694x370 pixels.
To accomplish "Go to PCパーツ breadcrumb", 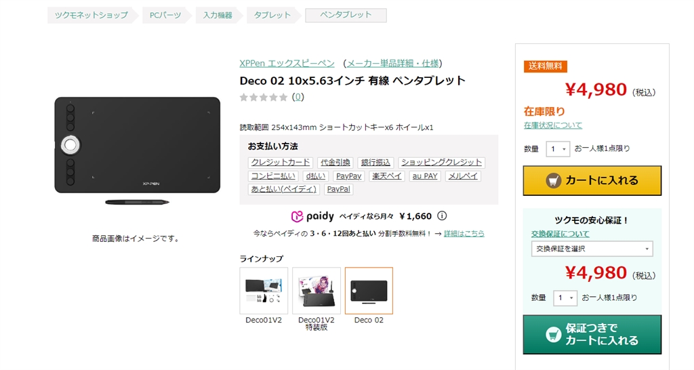I will click(x=165, y=15).
